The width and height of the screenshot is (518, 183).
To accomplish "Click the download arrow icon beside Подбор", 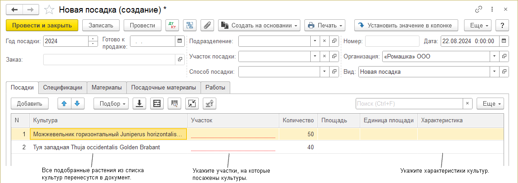I will point(139,103).
